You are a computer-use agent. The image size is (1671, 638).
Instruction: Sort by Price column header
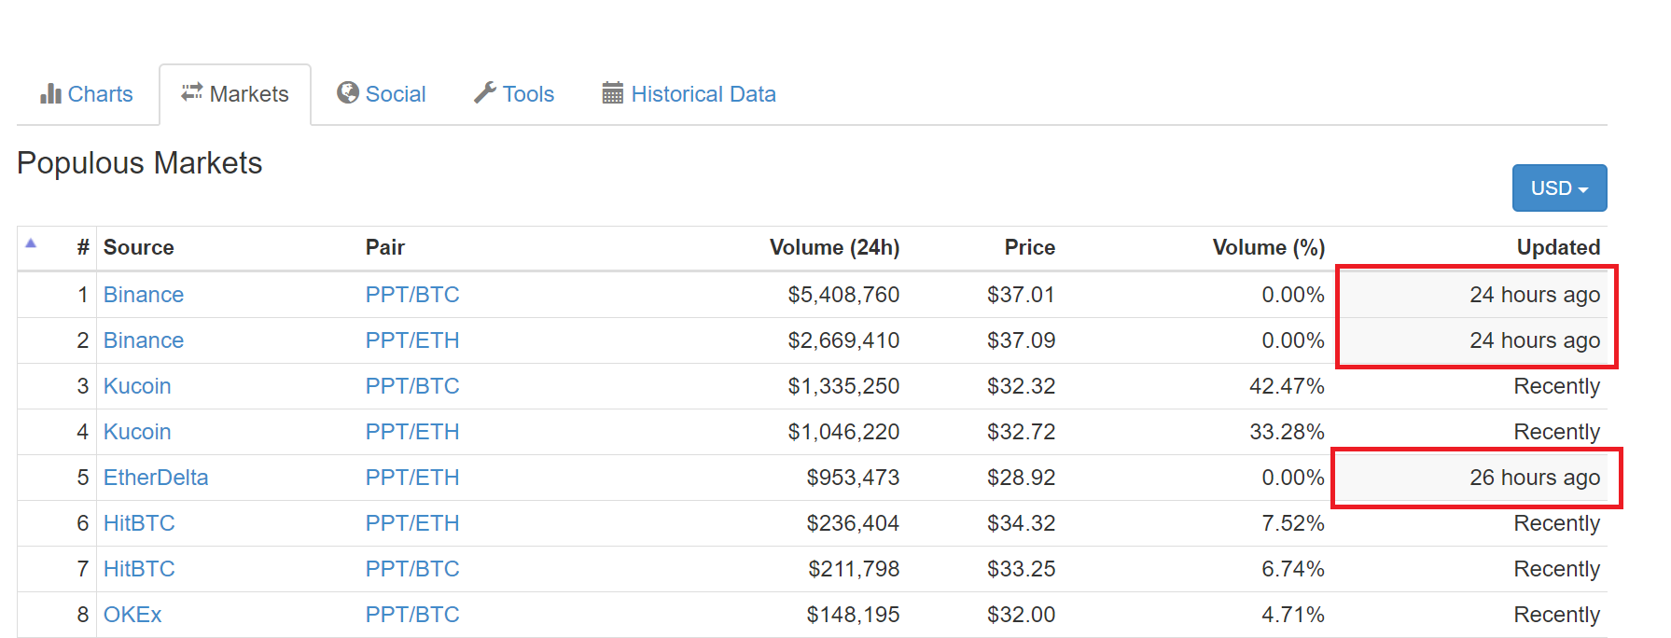pyautogui.click(x=1029, y=247)
